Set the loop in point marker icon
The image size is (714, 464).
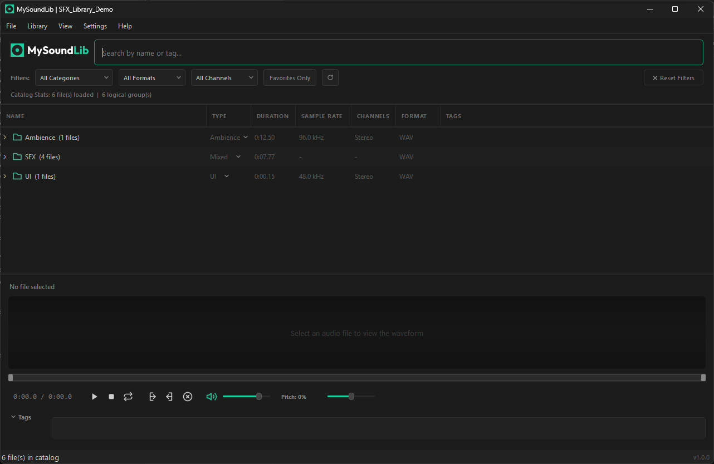click(153, 397)
